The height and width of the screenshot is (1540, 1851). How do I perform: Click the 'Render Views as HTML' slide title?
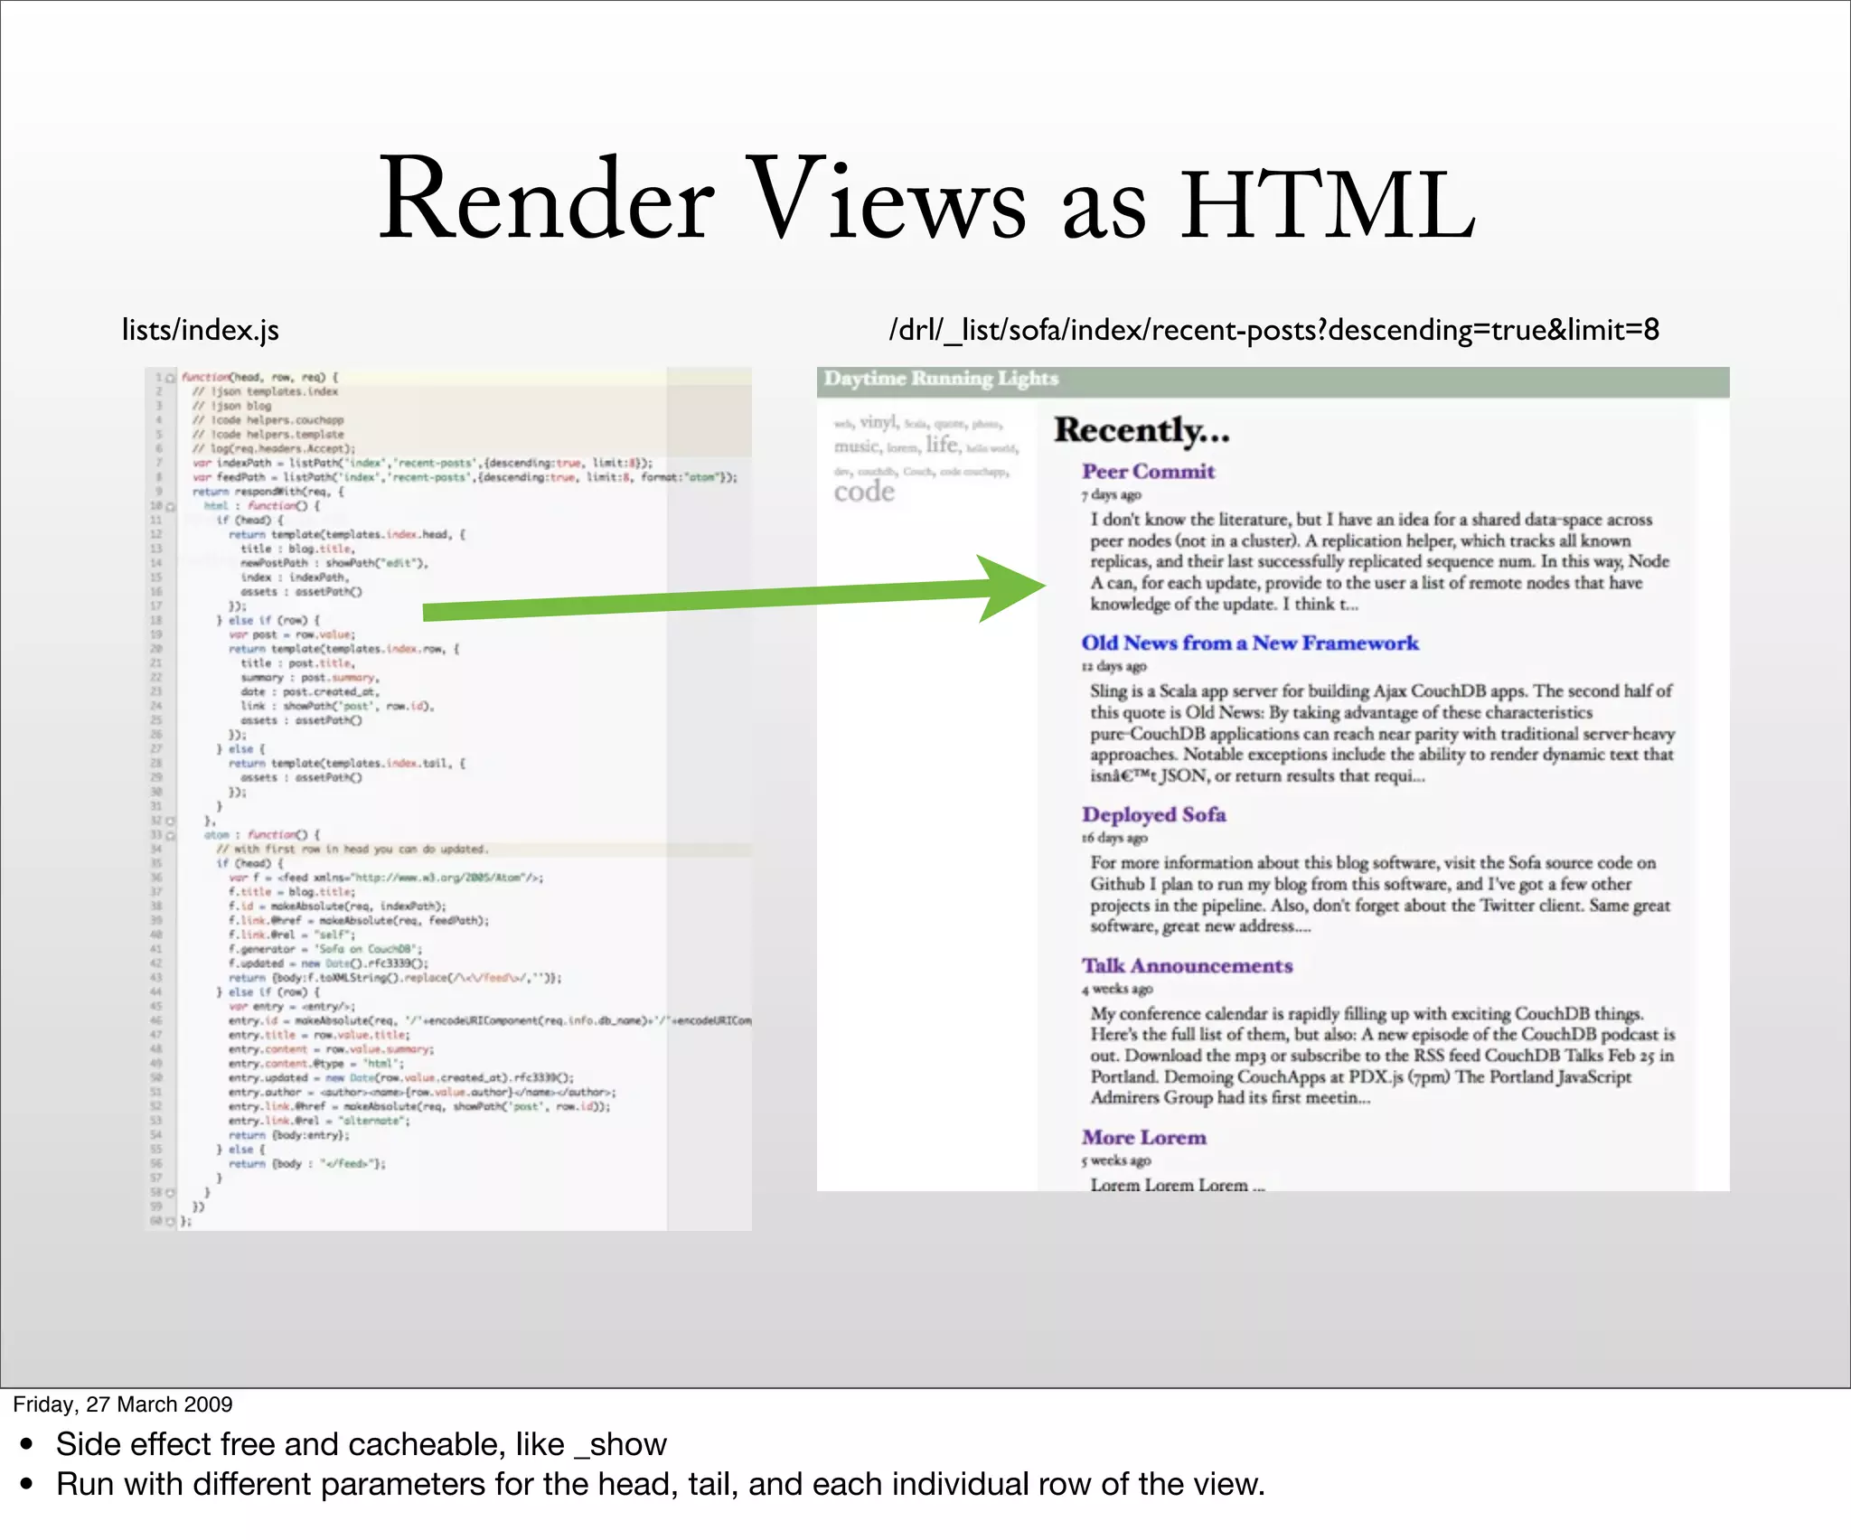[x=925, y=199]
